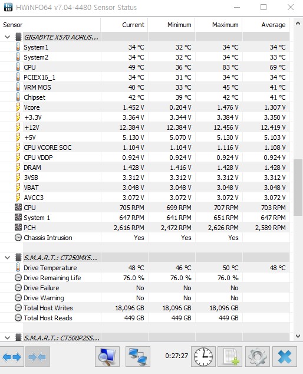Click the PCH current value 2,616 RPM
This screenshot has width=303, height=374.
click(129, 228)
